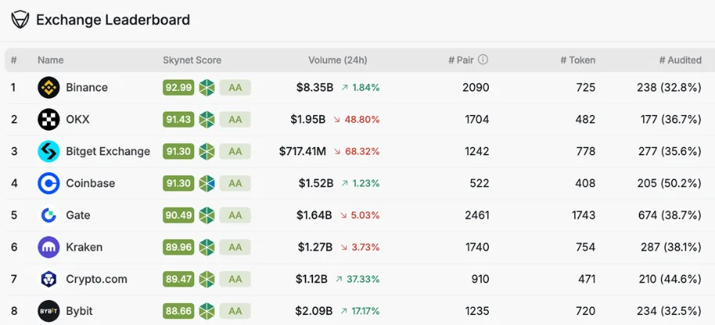Image resolution: width=715 pixels, height=325 pixels.
Task: Click the red down arrow in OKX's volume change
Action: (337, 120)
